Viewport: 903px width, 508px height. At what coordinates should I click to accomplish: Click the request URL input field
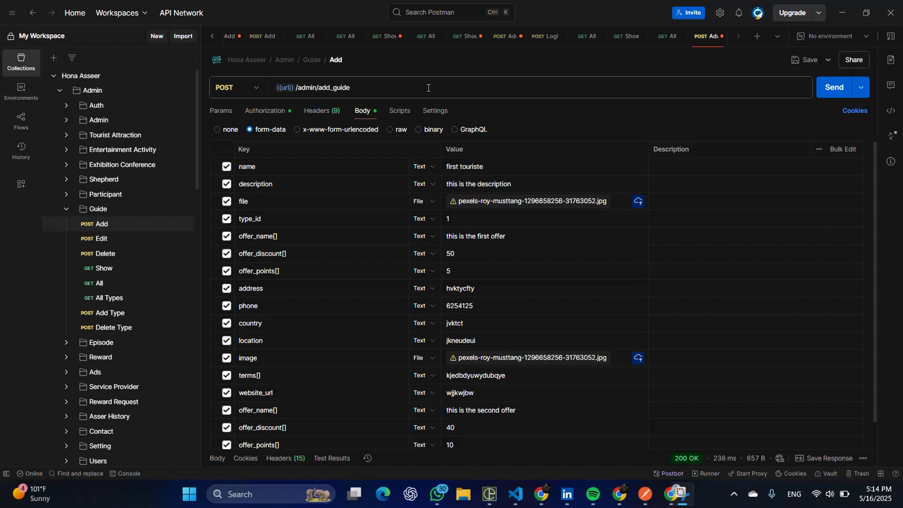pos(527,88)
